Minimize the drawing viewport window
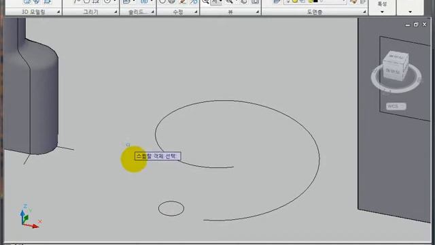435x245 pixels. click(x=408, y=24)
